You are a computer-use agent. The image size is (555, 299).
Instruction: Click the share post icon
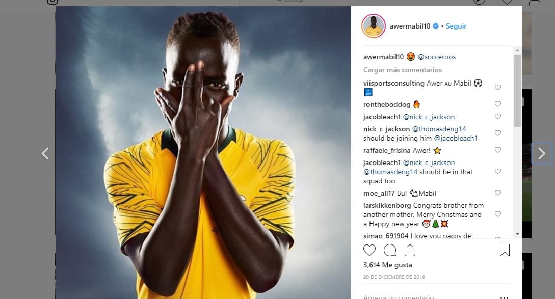pos(410,250)
